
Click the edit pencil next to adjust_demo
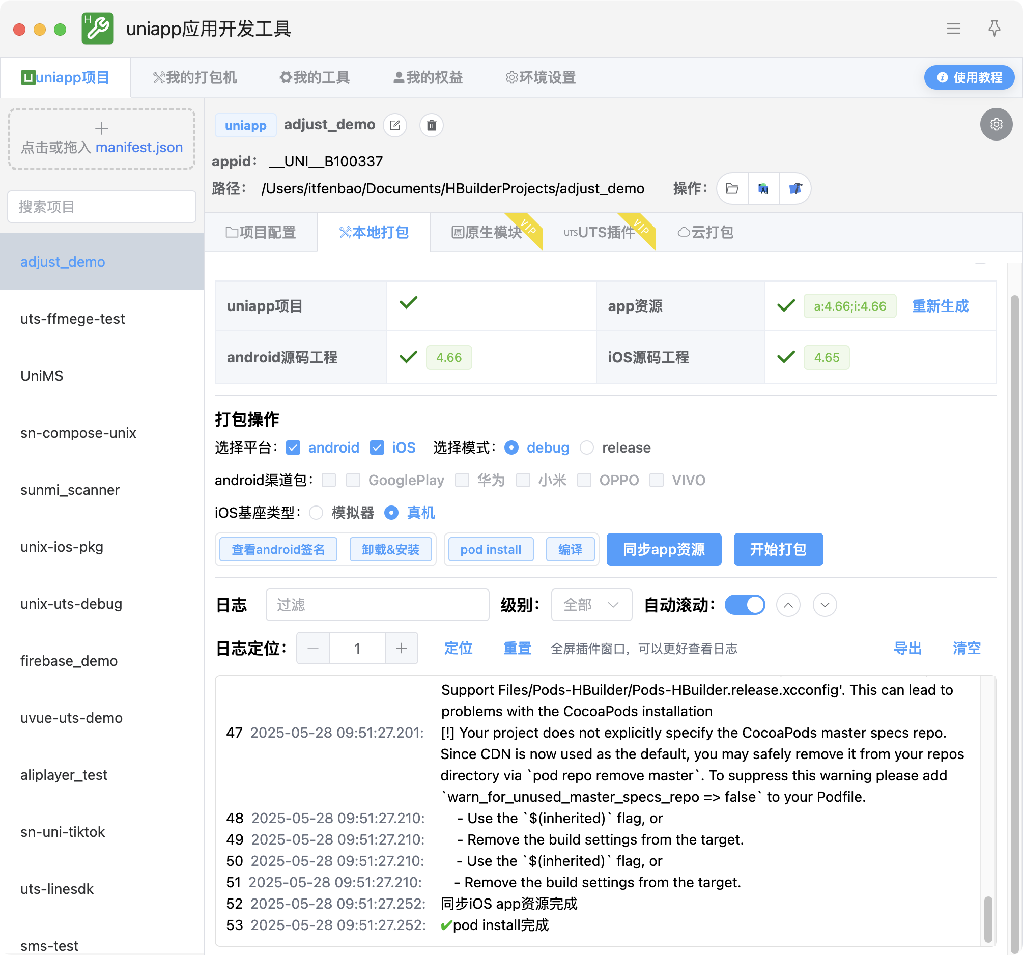(x=394, y=125)
